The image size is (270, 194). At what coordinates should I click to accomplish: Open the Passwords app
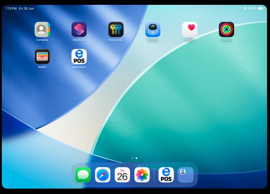tap(116, 29)
